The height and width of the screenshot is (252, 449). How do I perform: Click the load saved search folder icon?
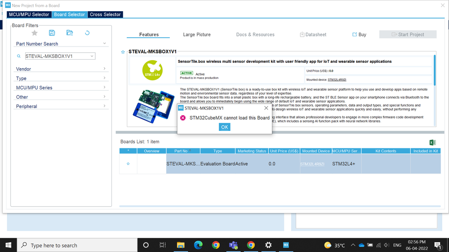pos(70,33)
